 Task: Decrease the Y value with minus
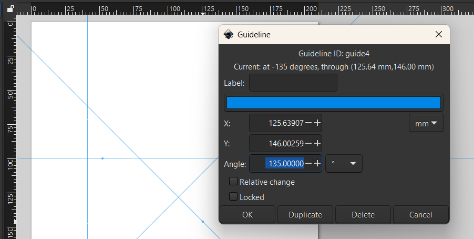pos(308,143)
